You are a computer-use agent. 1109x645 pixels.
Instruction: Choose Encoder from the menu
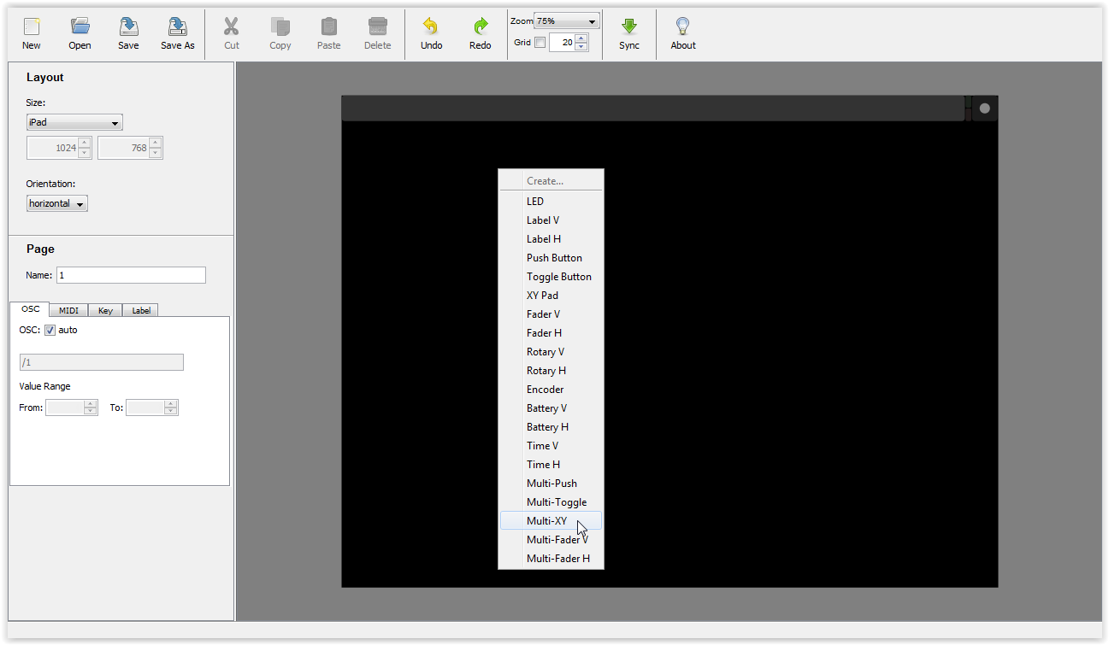551,390
